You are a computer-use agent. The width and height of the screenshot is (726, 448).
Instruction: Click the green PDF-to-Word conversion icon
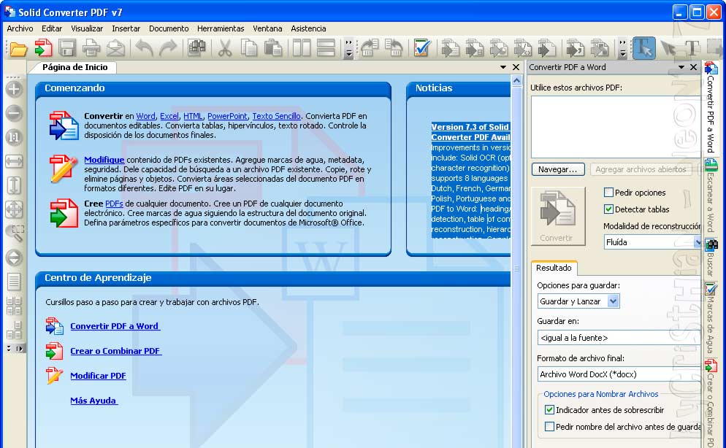(44, 47)
